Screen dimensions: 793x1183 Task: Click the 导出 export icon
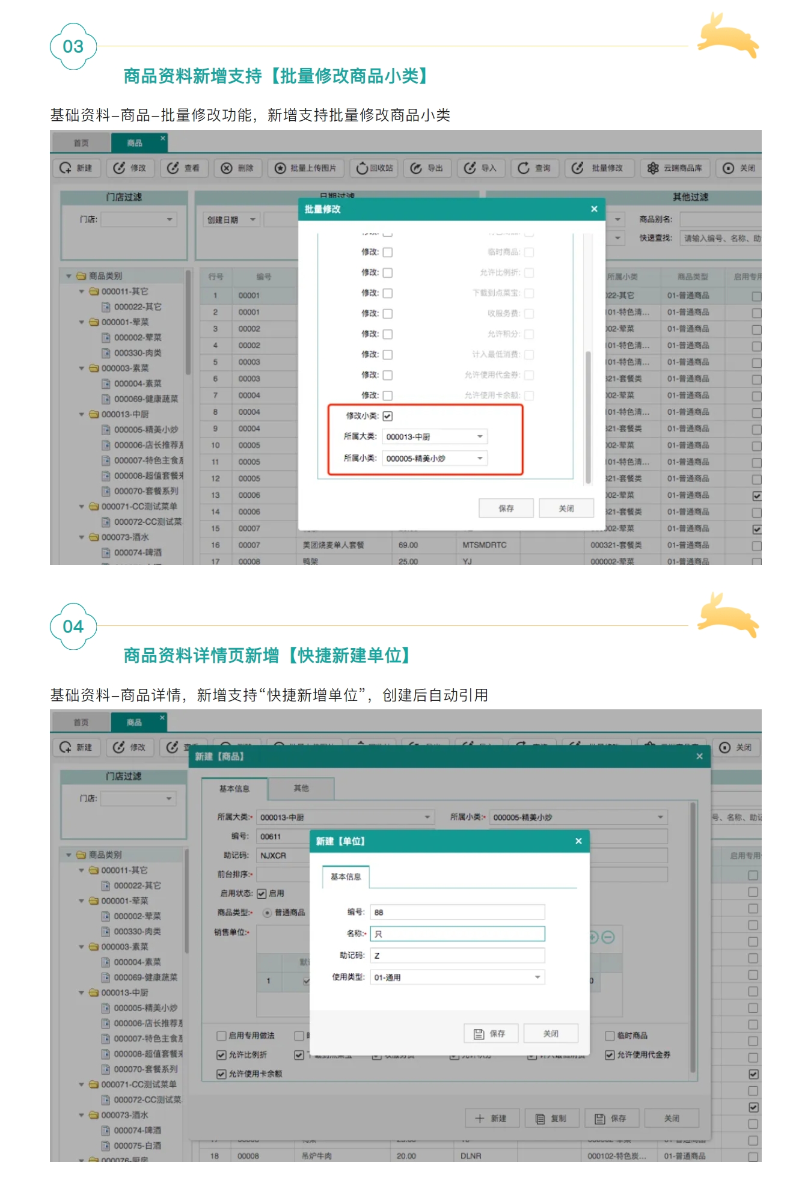[x=416, y=168]
